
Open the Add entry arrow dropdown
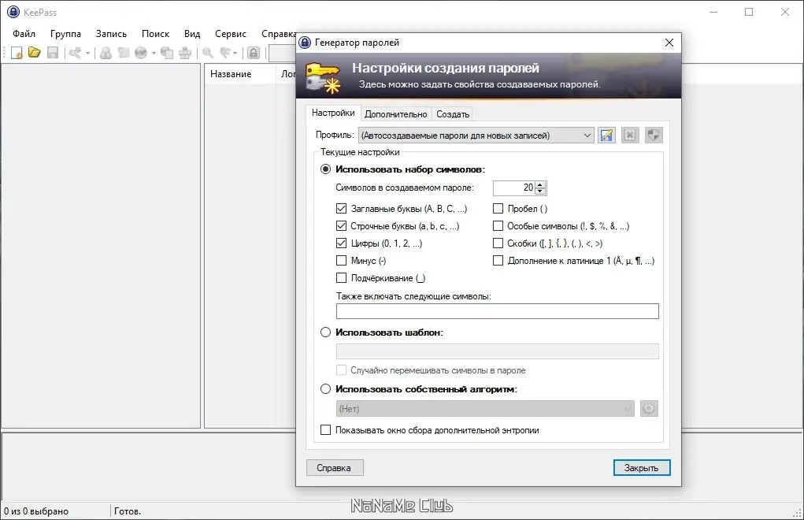tap(87, 53)
